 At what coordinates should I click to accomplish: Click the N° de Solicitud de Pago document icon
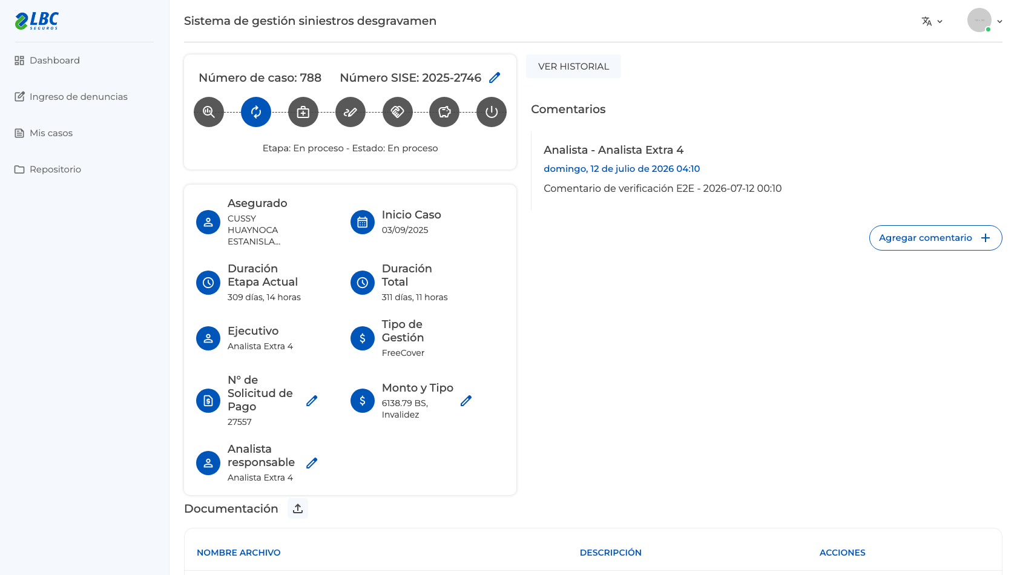208,401
